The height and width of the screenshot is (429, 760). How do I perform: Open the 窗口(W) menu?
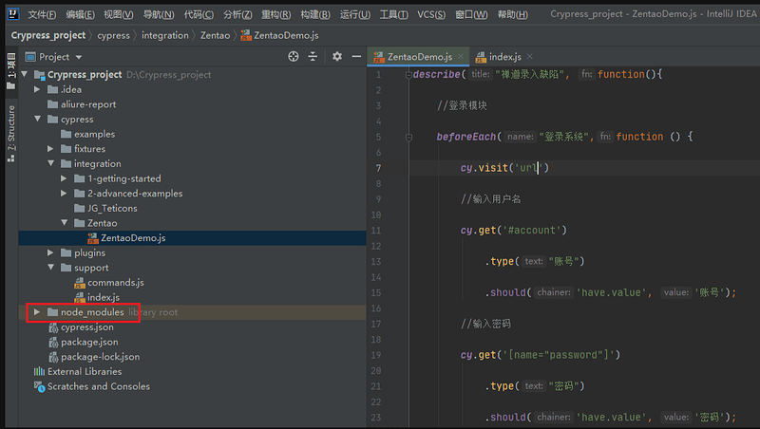[471, 14]
